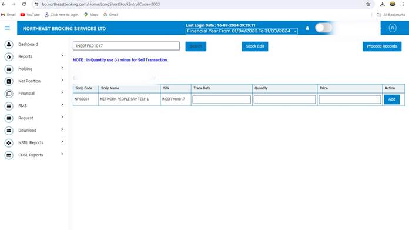Screen dimensions: 409x230
Task: Expand the Net Position menu chevron
Action: point(62,80)
